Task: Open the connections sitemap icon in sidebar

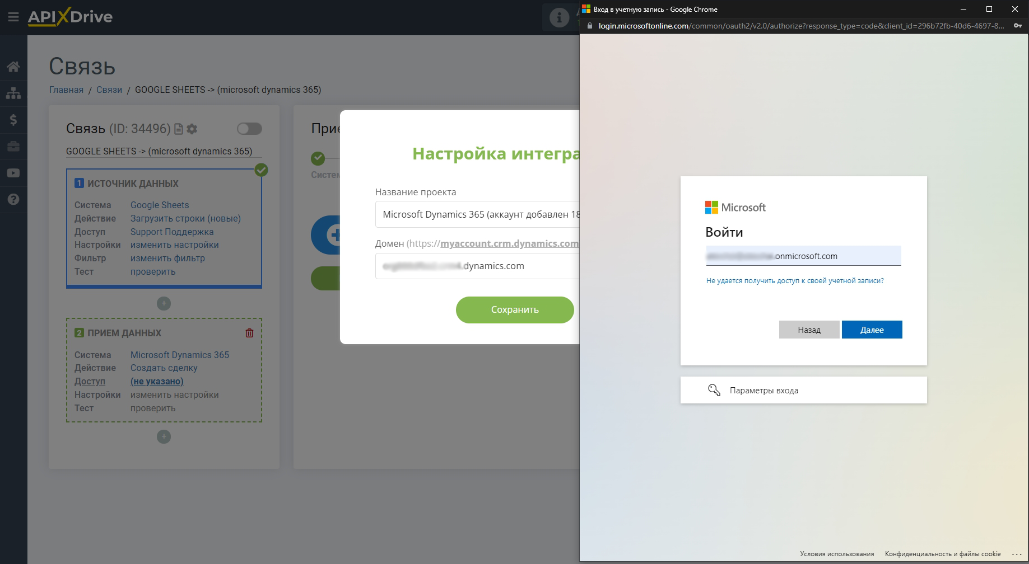Action: point(13,93)
